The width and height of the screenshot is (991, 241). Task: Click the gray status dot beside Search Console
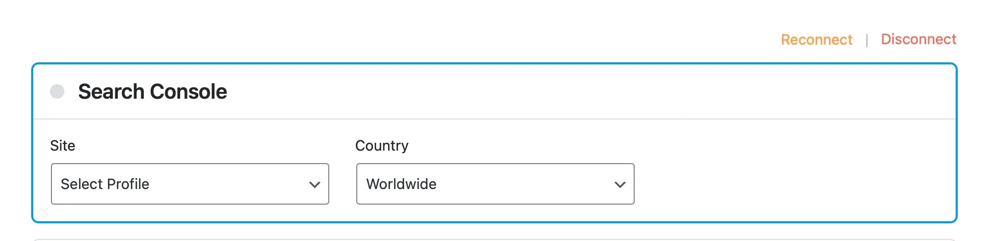point(57,91)
